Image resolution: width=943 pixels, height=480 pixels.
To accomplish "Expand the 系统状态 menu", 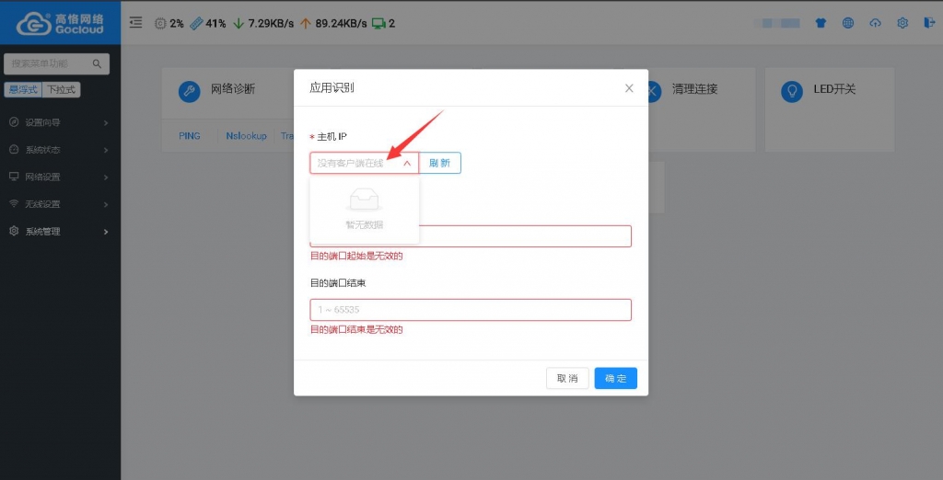I will tap(60, 150).
